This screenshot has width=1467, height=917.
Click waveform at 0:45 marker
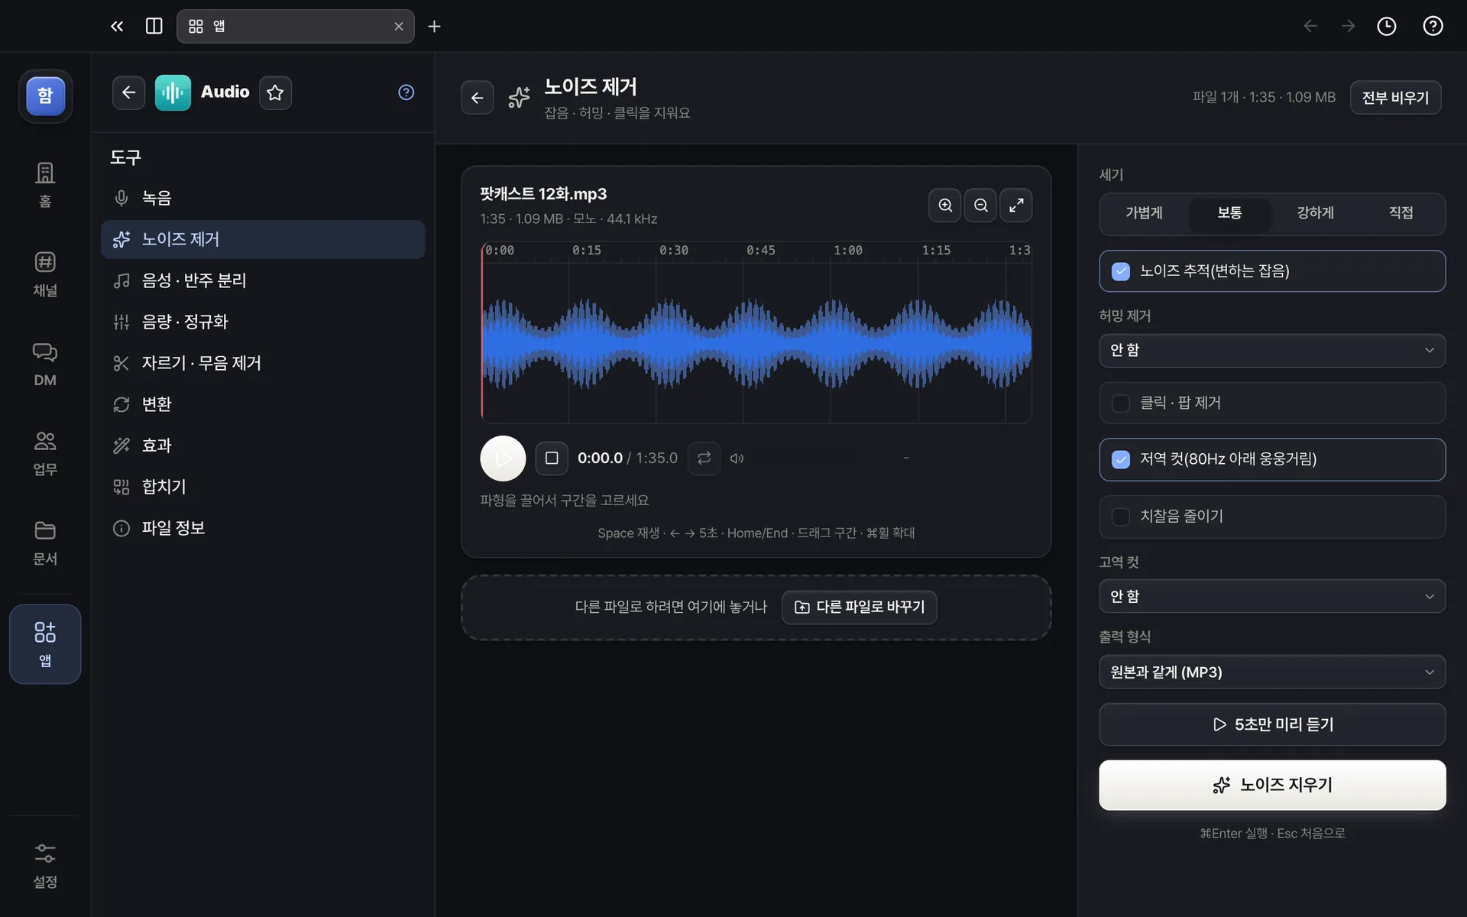click(743, 343)
